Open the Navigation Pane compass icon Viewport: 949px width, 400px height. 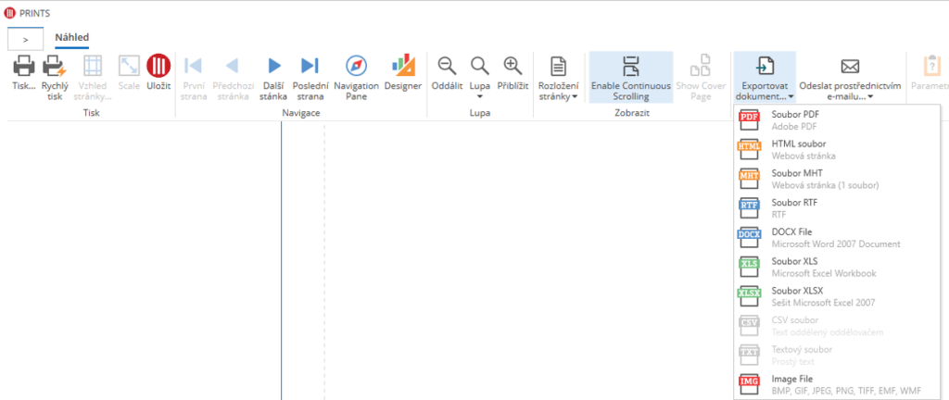click(x=357, y=67)
